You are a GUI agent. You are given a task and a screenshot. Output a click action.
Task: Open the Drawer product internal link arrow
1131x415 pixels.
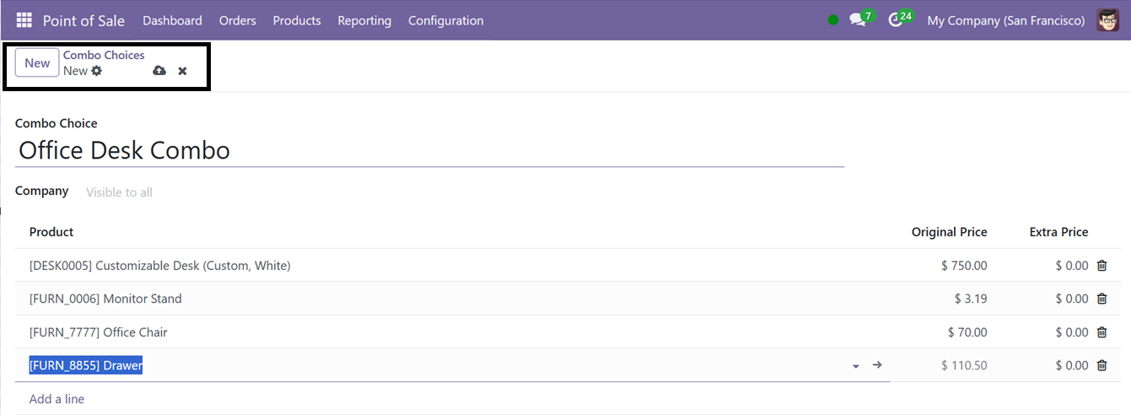[x=877, y=365]
